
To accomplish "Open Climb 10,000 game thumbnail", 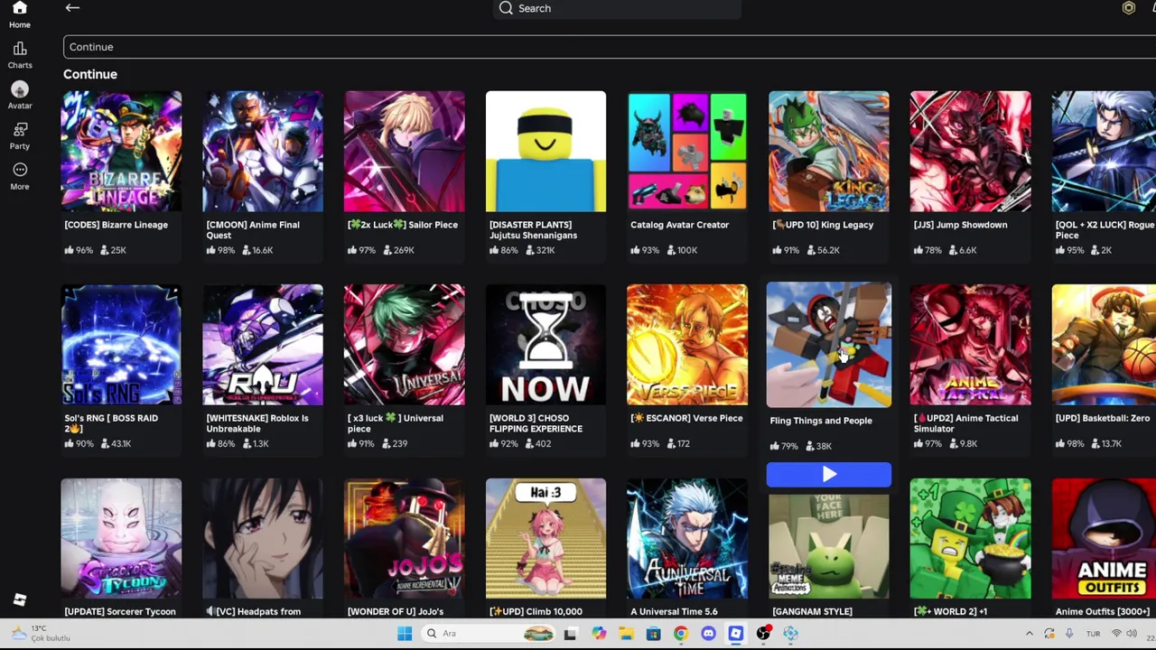I will tap(545, 538).
